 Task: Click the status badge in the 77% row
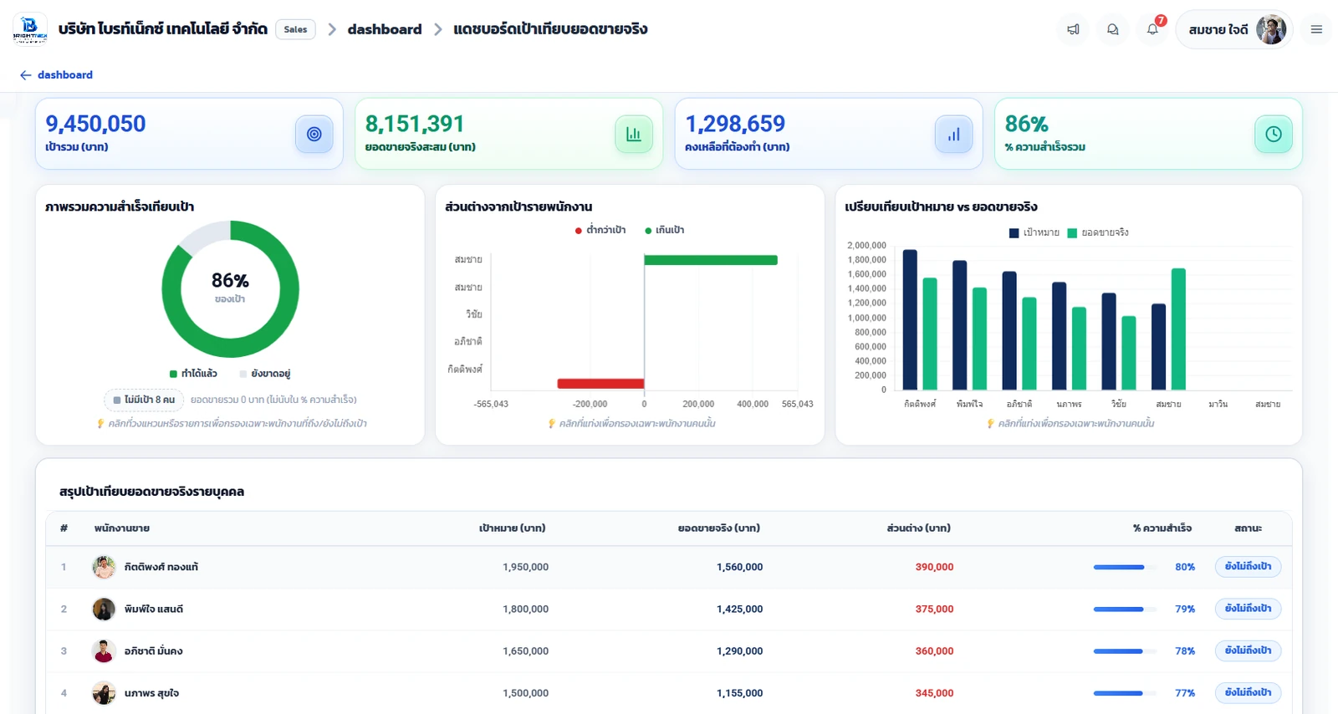pos(1248,691)
